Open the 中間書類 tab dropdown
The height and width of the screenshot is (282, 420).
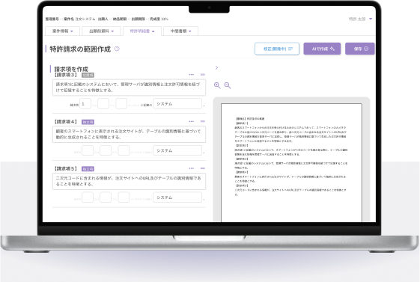(181, 31)
